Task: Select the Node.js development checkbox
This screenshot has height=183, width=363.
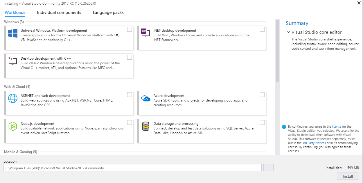Action: (130, 122)
